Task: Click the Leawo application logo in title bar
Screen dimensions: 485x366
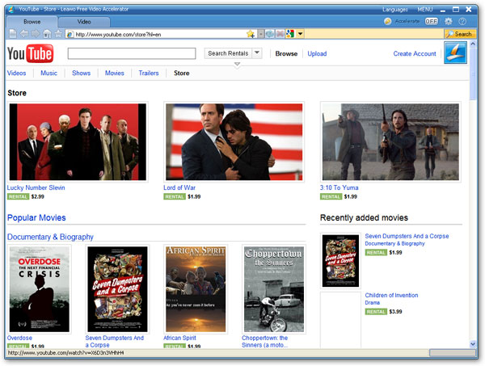Action: coord(11,9)
